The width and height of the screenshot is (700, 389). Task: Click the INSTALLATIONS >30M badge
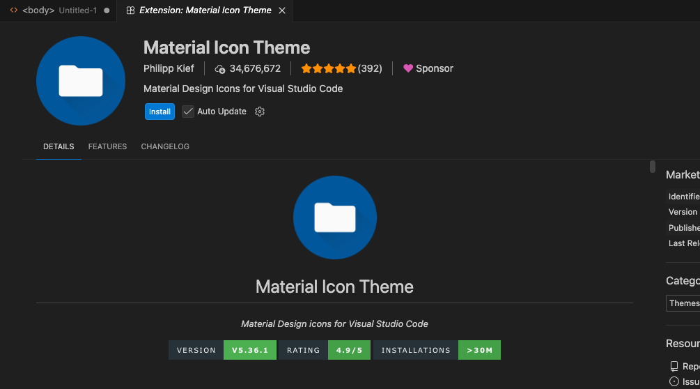[x=437, y=350]
